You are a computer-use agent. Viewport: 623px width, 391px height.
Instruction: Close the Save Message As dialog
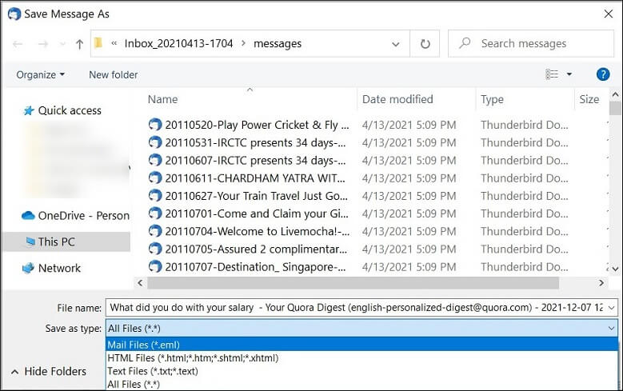[608, 14]
